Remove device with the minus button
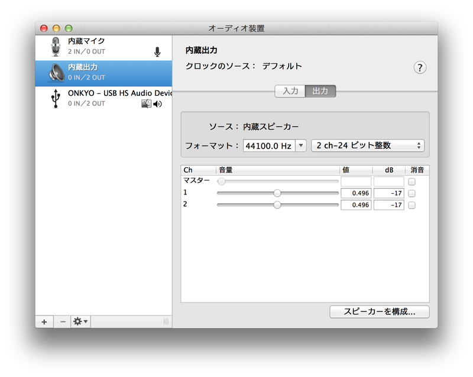The image size is (473, 377). pos(63,322)
